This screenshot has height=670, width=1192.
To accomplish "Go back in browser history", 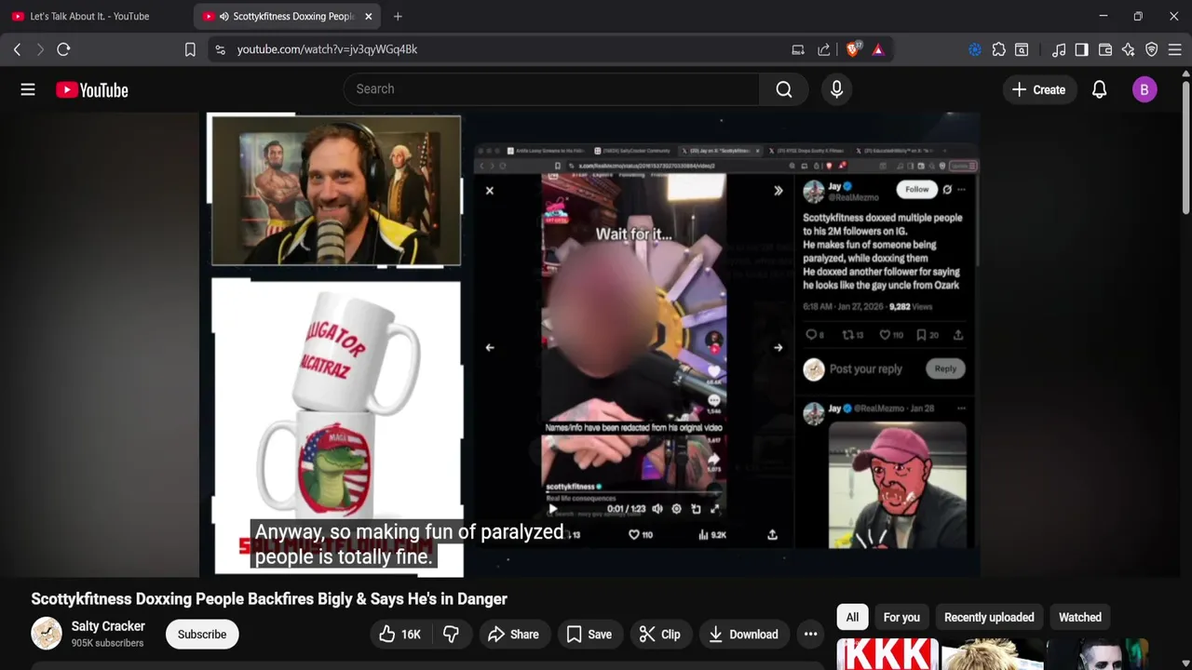I will click(17, 49).
